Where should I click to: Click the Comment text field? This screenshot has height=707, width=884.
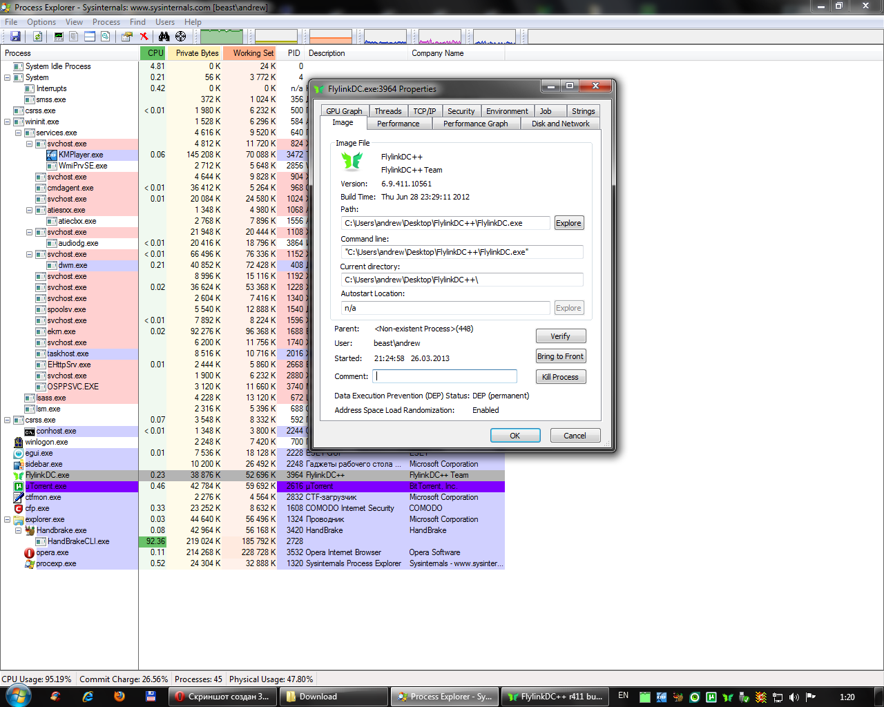pos(445,376)
